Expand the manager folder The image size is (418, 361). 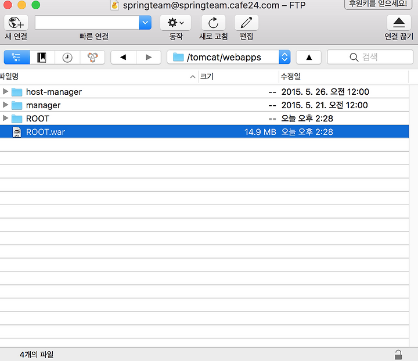(x=5, y=105)
